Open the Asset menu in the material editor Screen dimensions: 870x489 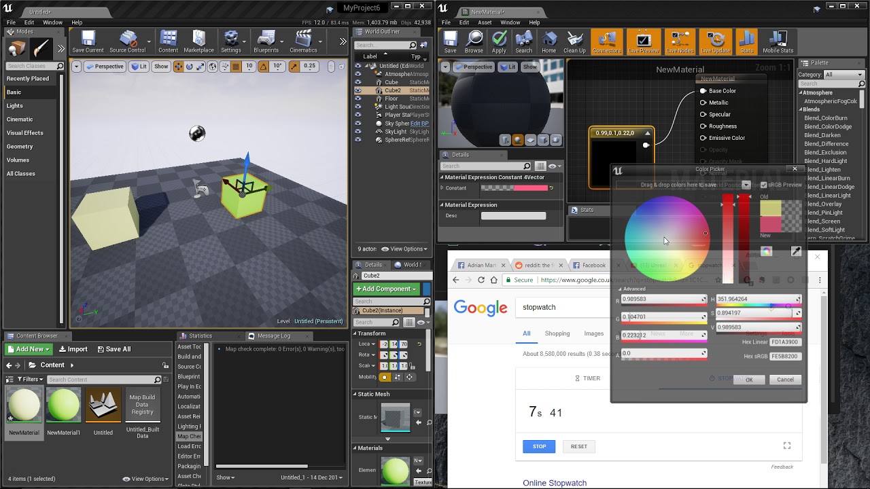point(485,22)
